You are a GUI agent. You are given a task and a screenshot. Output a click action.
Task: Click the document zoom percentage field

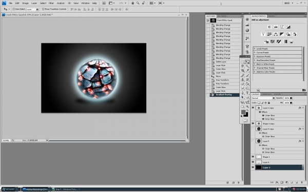click(x=6, y=140)
